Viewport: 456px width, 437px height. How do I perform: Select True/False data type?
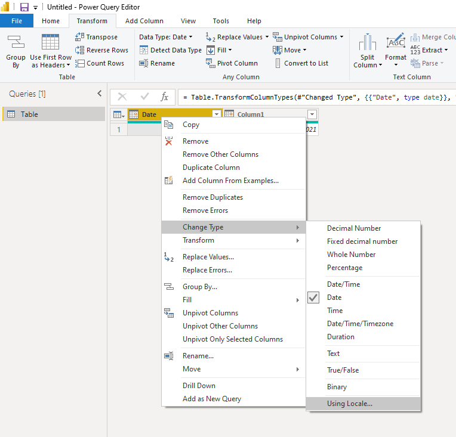pos(363,370)
